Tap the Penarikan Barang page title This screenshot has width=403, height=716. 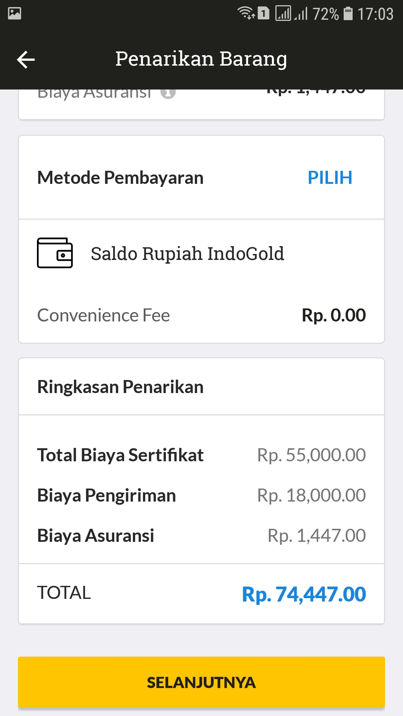tap(201, 59)
